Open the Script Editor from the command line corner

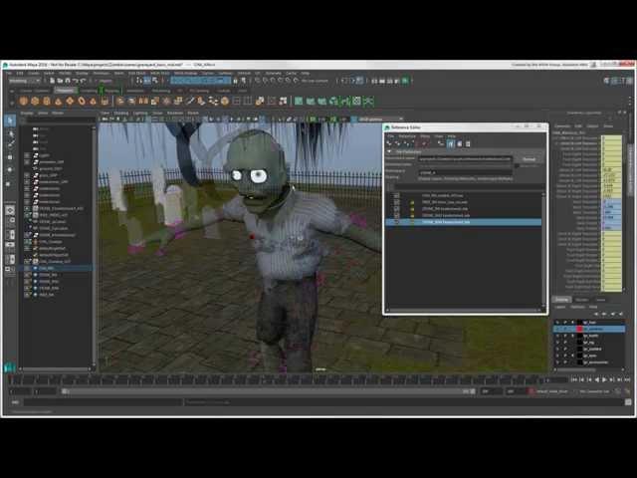point(628,402)
